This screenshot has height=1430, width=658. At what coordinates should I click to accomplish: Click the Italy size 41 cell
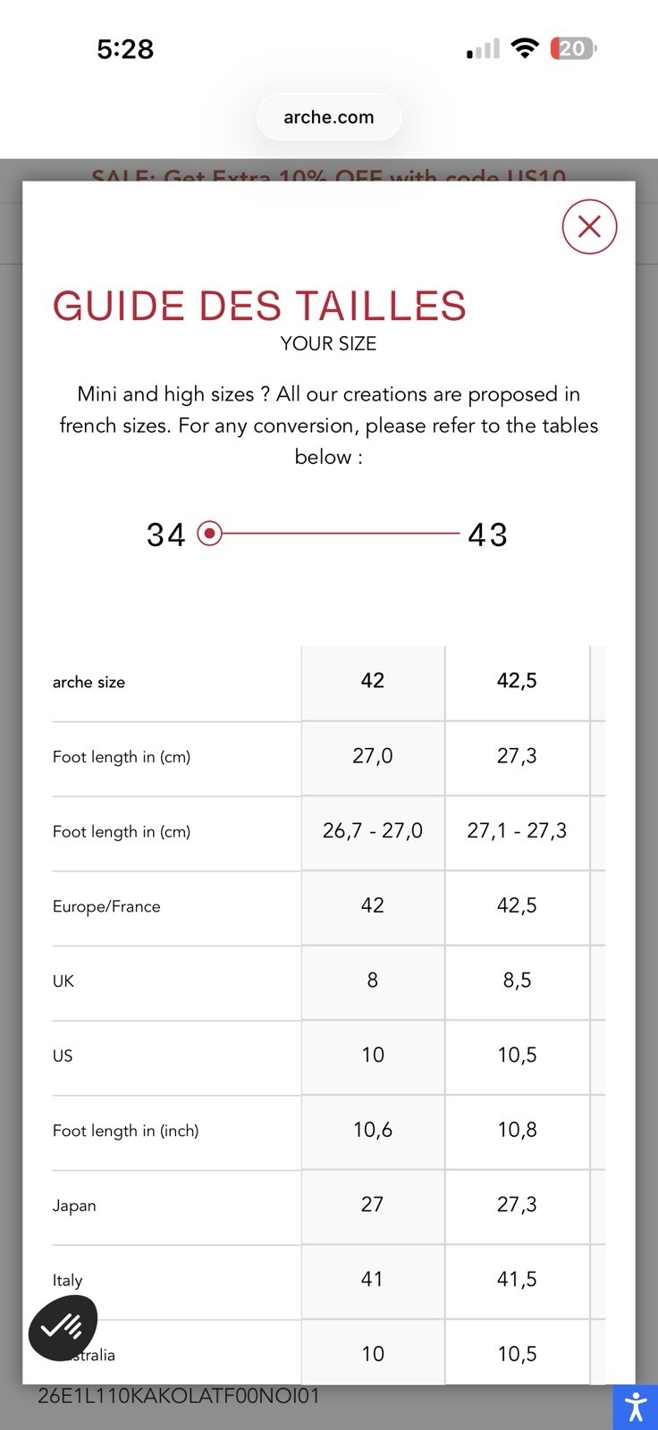[373, 1280]
